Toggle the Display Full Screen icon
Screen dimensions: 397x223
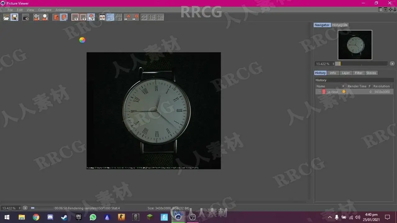(75, 17)
